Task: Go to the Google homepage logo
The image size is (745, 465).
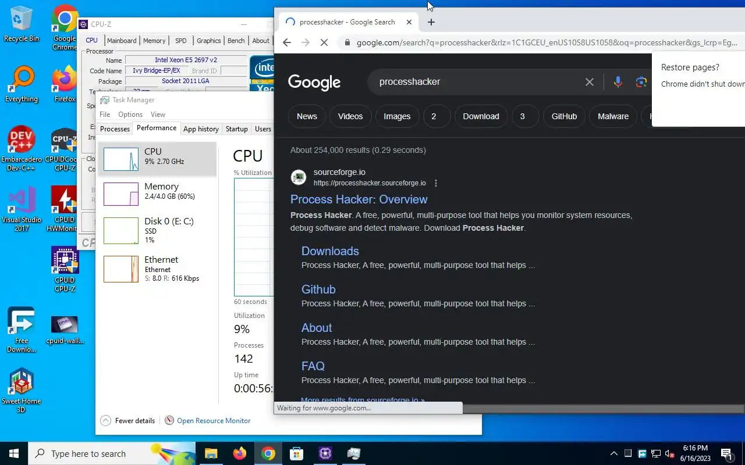Action: click(314, 83)
